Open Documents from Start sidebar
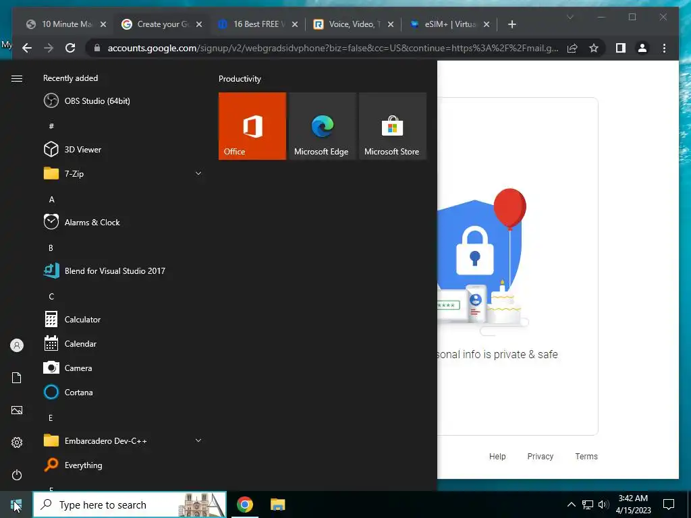Viewport: 691px width, 518px height. click(17, 378)
